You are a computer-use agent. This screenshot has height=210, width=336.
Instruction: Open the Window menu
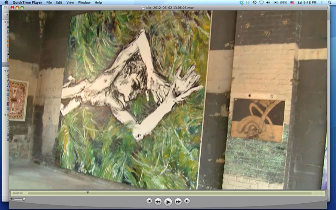[x=84, y=3]
